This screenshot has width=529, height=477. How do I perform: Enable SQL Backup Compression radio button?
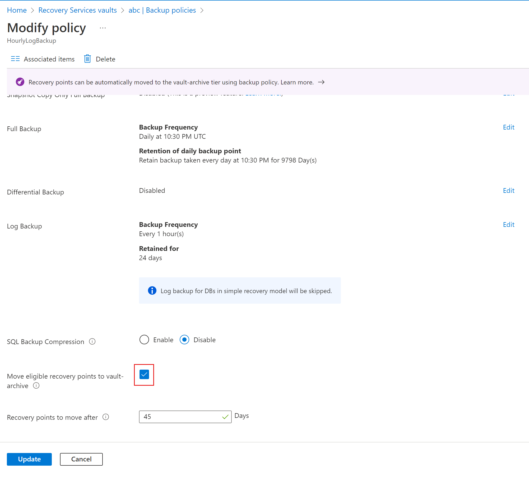(144, 340)
